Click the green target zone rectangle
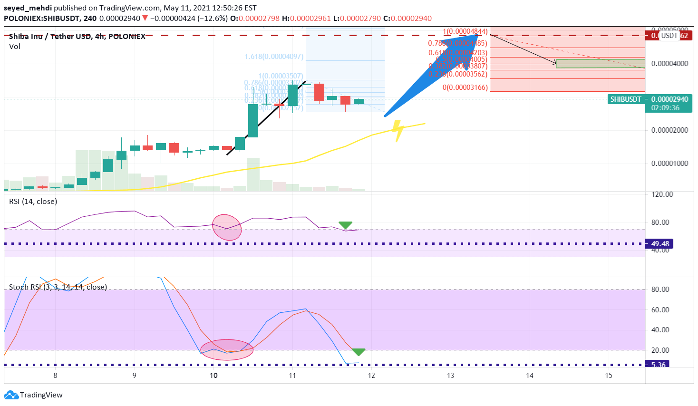Viewport: 698px width, 406px height. point(601,64)
